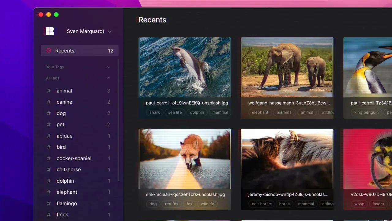
Task: Open the horses photo thumbnail
Action: [x=287, y=159]
